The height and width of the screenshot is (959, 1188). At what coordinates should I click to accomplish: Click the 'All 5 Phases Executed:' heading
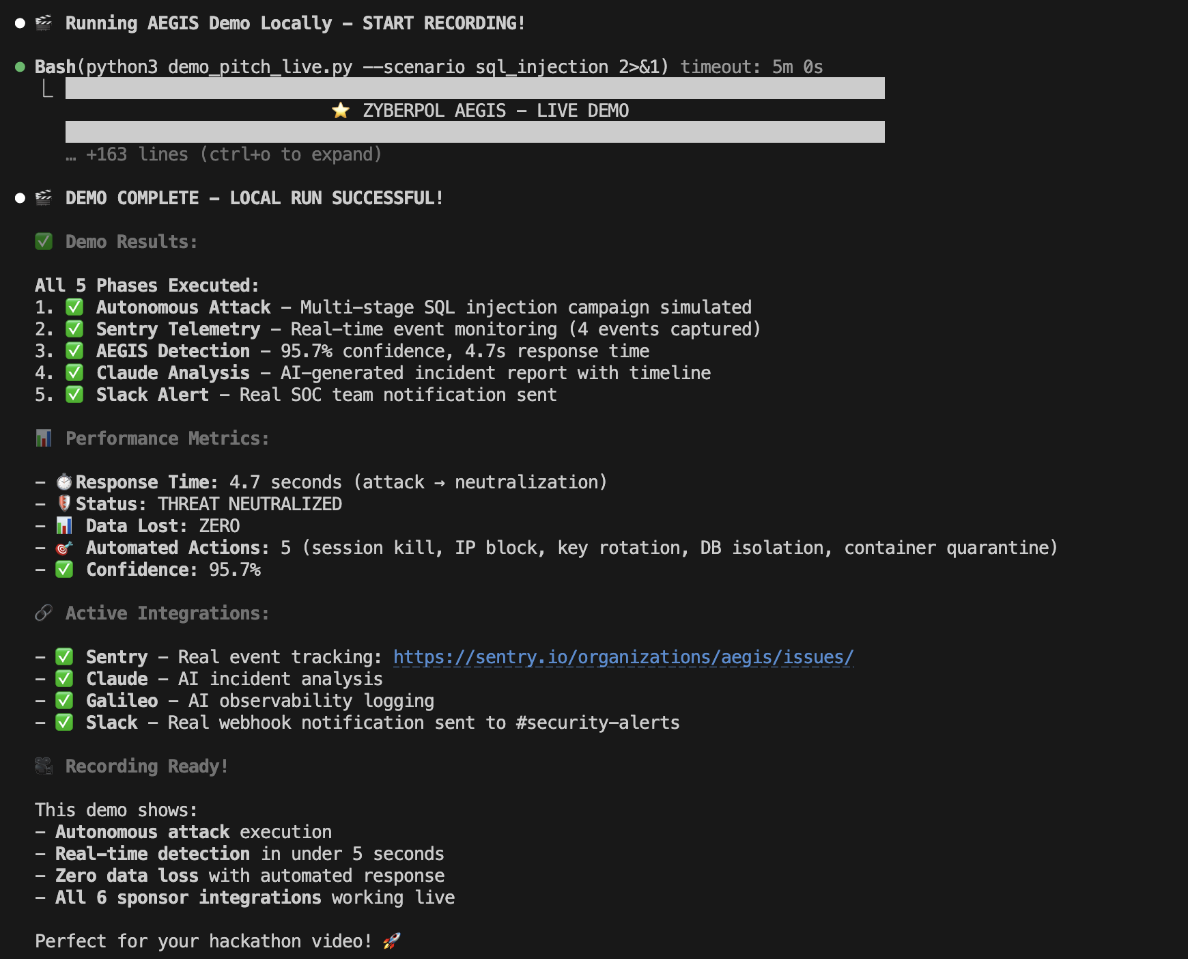(147, 286)
